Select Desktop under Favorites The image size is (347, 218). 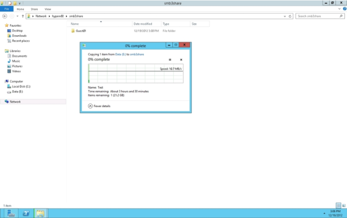tap(17, 31)
